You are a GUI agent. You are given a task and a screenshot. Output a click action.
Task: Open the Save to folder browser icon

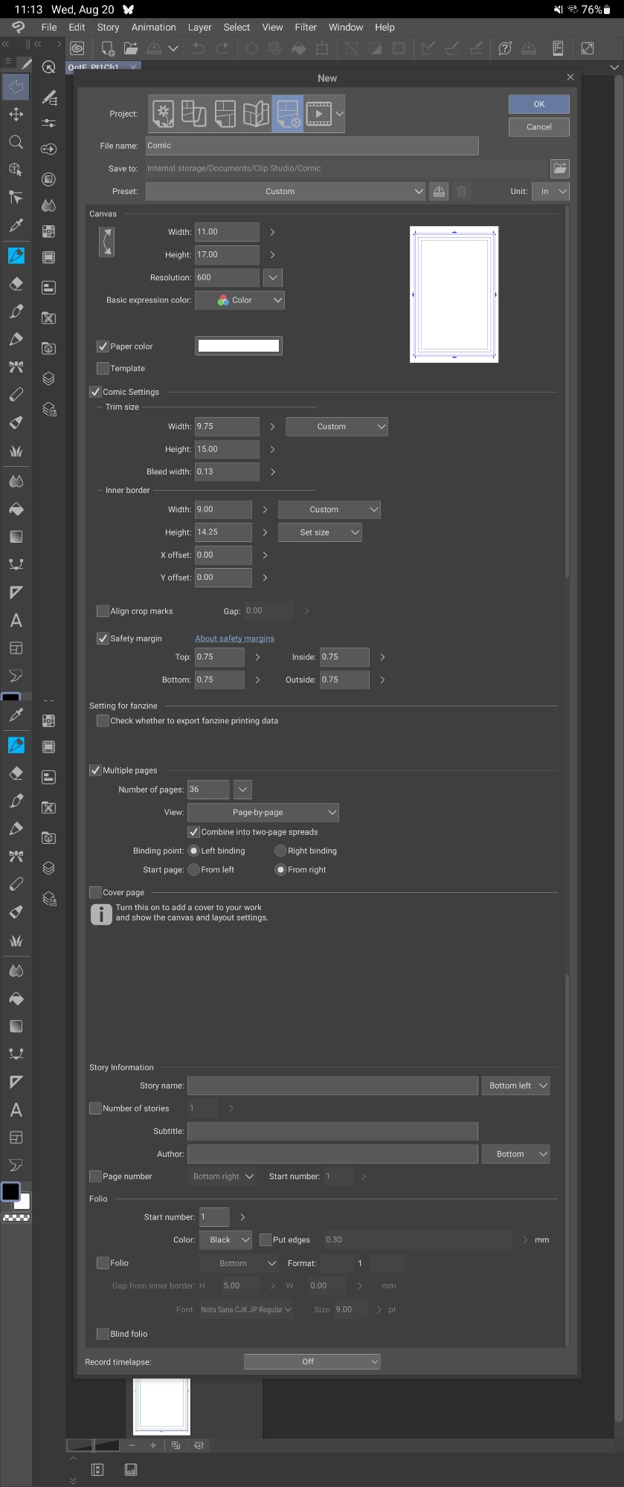(x=559, y=168)
